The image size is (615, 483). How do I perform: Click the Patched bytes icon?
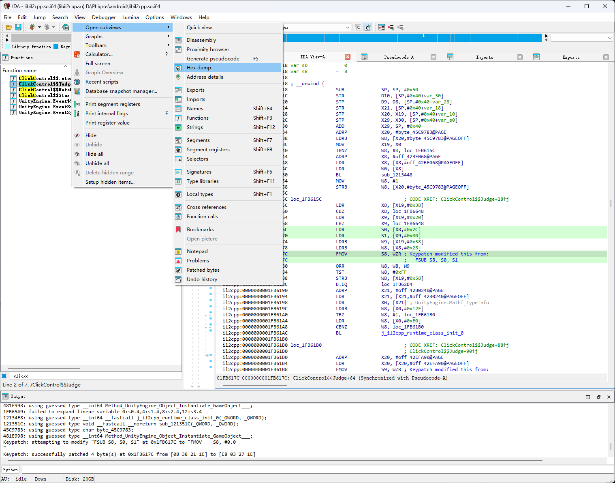pos(178,270)
